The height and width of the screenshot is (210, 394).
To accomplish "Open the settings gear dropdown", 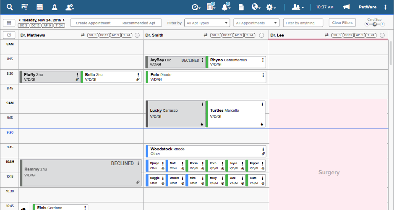I will [x=271, y=7].
